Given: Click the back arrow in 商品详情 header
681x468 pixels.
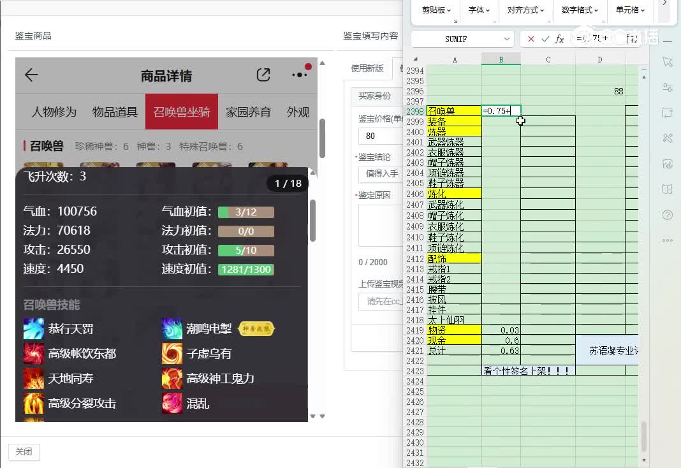Looking at the screenshot, I should [31, 75].
